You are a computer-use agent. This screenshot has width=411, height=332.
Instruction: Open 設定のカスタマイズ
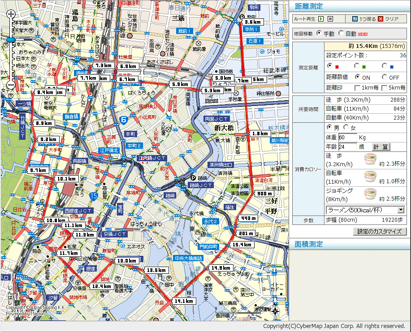(380, 231)
